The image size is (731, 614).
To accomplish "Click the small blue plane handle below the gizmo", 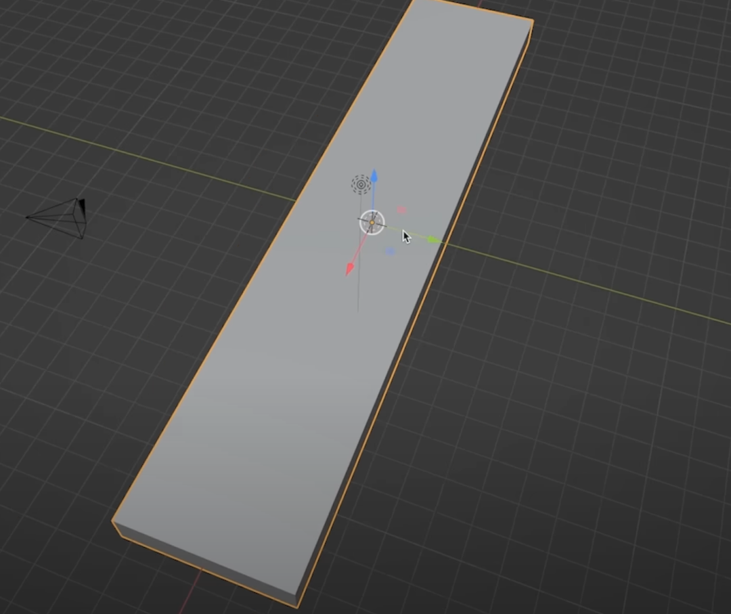I will tap(391, 250).
